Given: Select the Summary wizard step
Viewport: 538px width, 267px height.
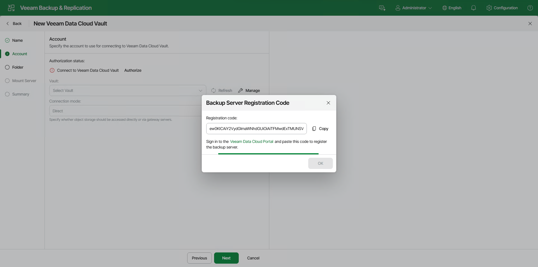Looking at the screenshot, I should pyautogui.click(x=20, y=94).
